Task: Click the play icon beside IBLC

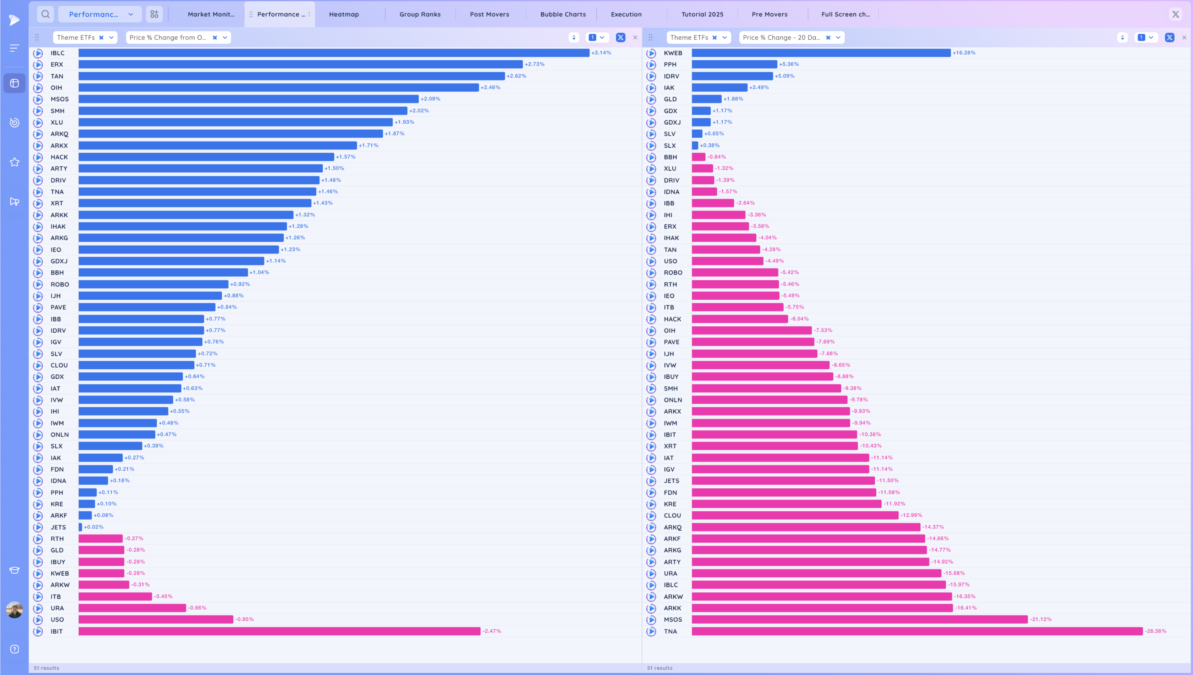Action: coord(38,53)
